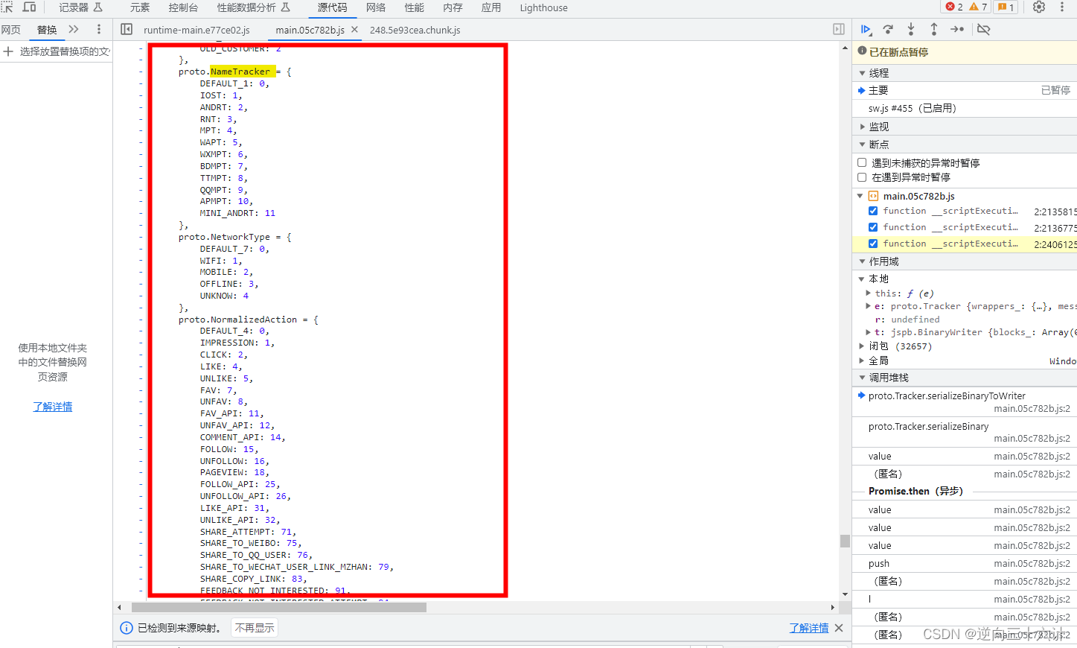Open navigator pane options menu
Viewport: 1077px width, 648px height.
(99, 29)
